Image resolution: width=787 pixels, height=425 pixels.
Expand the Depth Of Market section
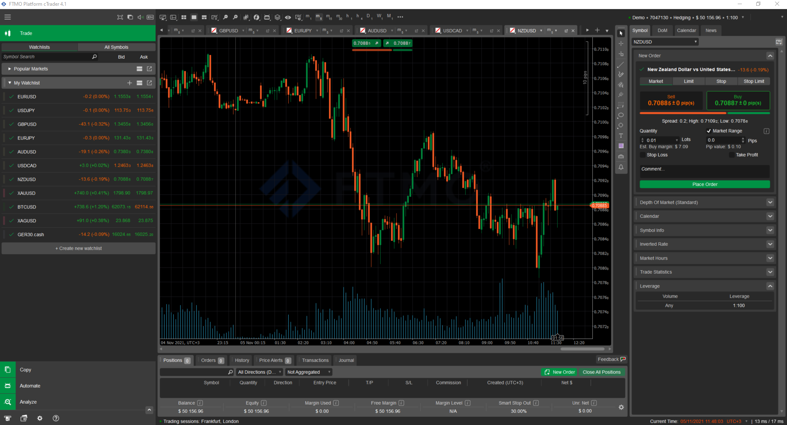pyautogui.click(x=770, y=202)
